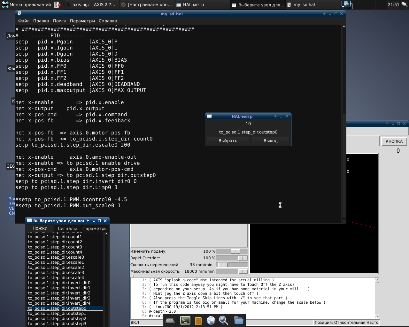The image size is (409, 327).
Task: Launch the terminal emulator from the dock
Action: [x=185, y=320]
